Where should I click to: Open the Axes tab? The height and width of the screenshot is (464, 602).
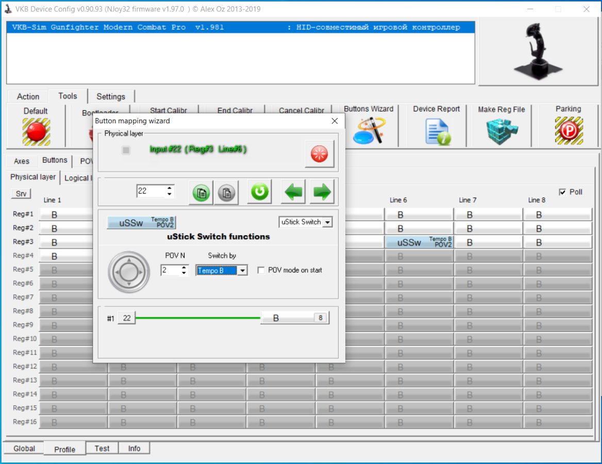[x=22, y=161]
